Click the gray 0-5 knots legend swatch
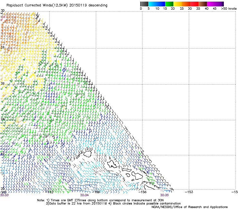Screen dimensions: 238x209 [x=144, y=4]
